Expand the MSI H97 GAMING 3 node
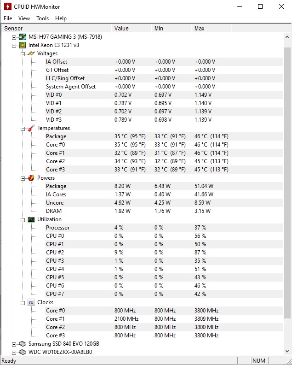The width and height of the screenshot is (292, 365). tap(14, 37)
